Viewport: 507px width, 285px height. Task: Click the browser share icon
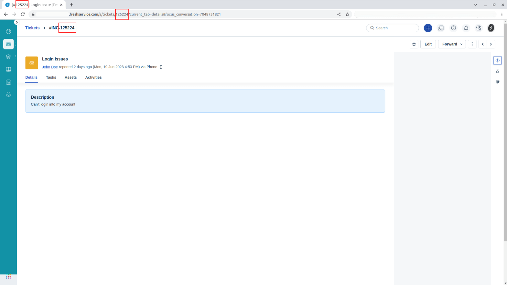click(x=339, y=14)
